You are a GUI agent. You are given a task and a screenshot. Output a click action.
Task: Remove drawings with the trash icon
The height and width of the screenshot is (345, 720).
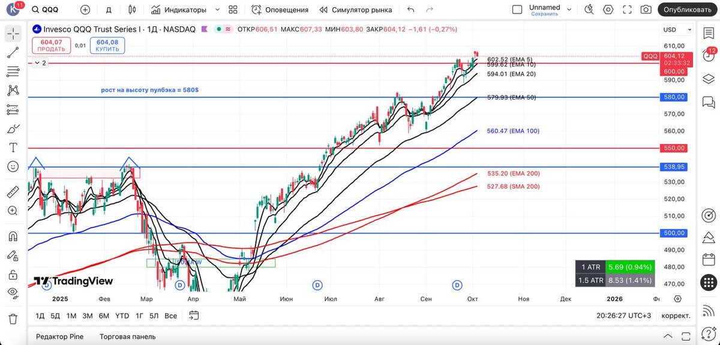coord(13,318)
